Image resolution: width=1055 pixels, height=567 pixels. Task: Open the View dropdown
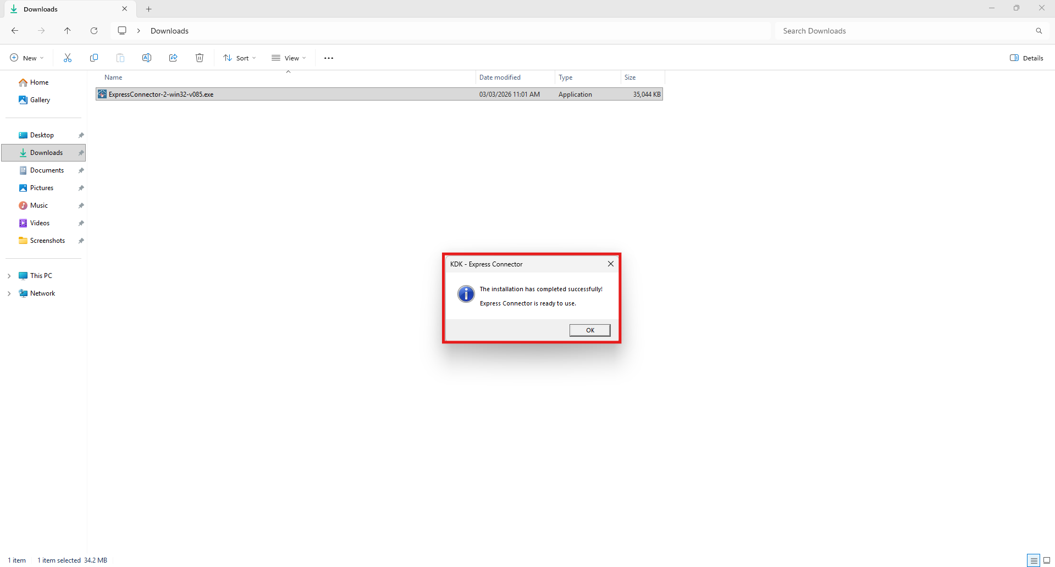tap(289, 58)
